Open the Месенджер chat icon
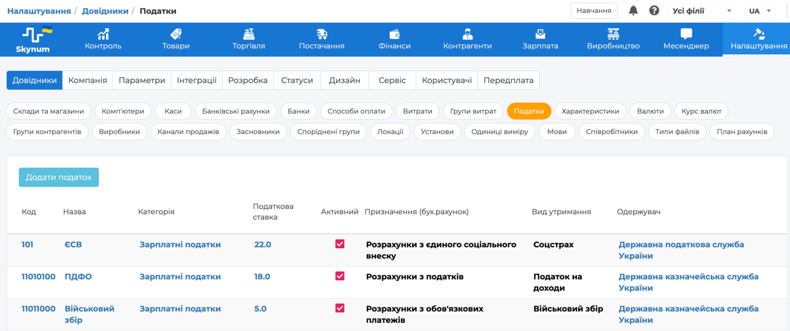790x331 pixels. tap(686, 34)
